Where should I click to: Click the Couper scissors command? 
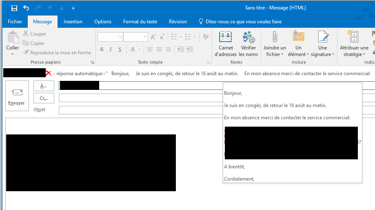pyautogui.click(x=35, y=34)
